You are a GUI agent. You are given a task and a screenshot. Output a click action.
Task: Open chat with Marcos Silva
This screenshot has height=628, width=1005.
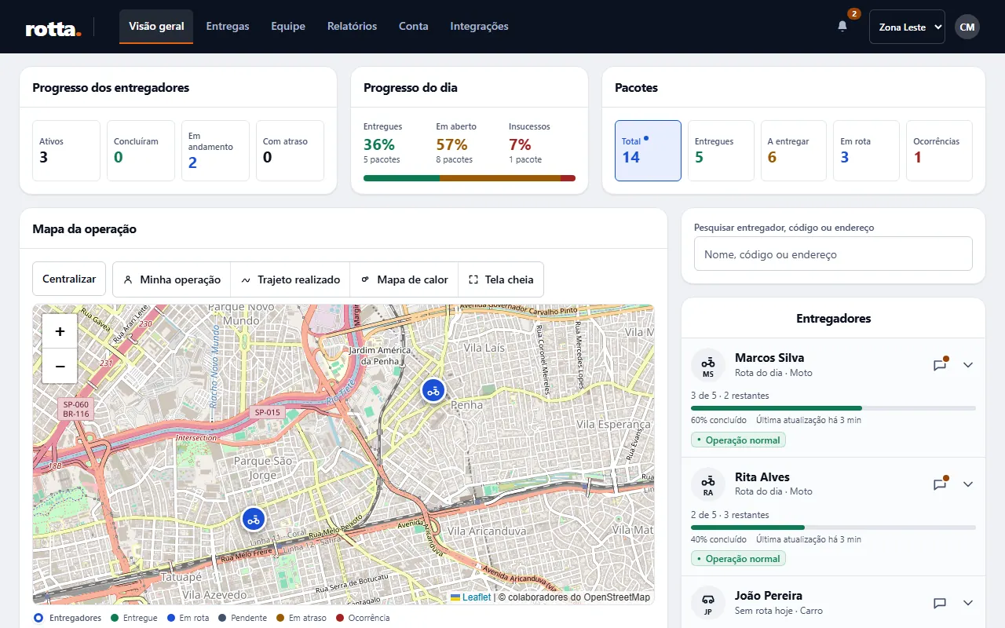click(x=940, y=365)
